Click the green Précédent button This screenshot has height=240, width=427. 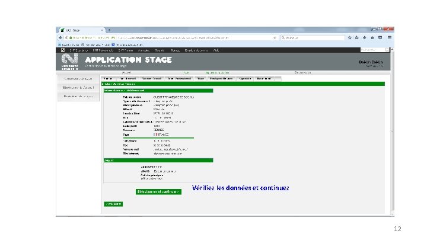(x=113, y=204)
